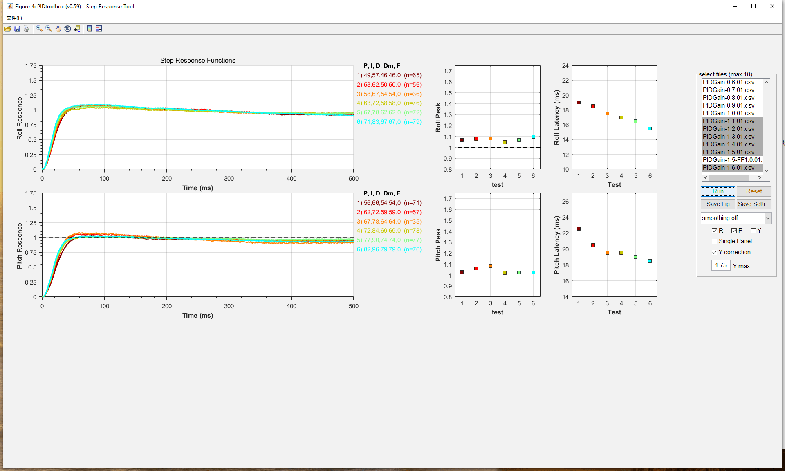785x471 pixels.
Task: Activate the zoom in magnifier tool
Action: coord(39,29)
